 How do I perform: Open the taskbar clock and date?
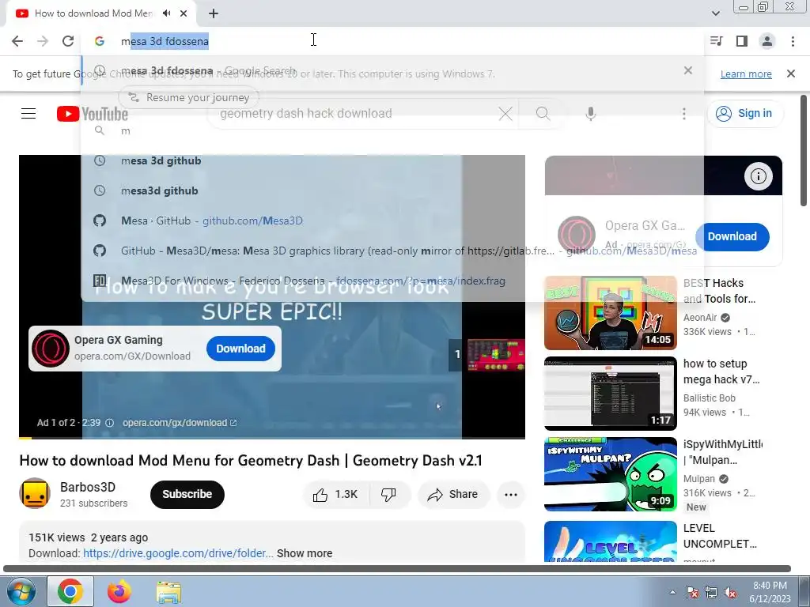[x=770, y=592]
